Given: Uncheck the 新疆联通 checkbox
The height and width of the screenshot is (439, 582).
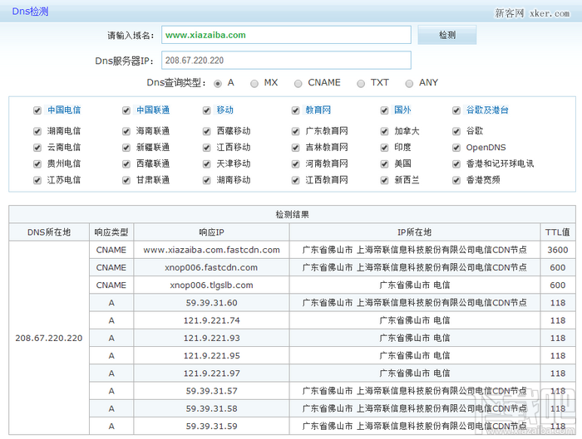Looking at the screenshot, I should (126, 148).
